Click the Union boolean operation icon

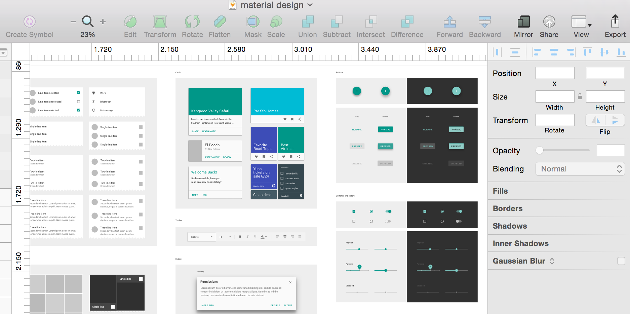click(x=307, y=22)
